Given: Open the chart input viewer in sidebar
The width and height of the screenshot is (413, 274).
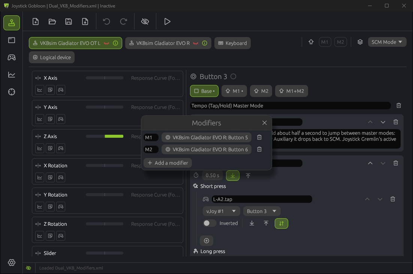Looking at the screenshot, I should click(x=12, y=75).
